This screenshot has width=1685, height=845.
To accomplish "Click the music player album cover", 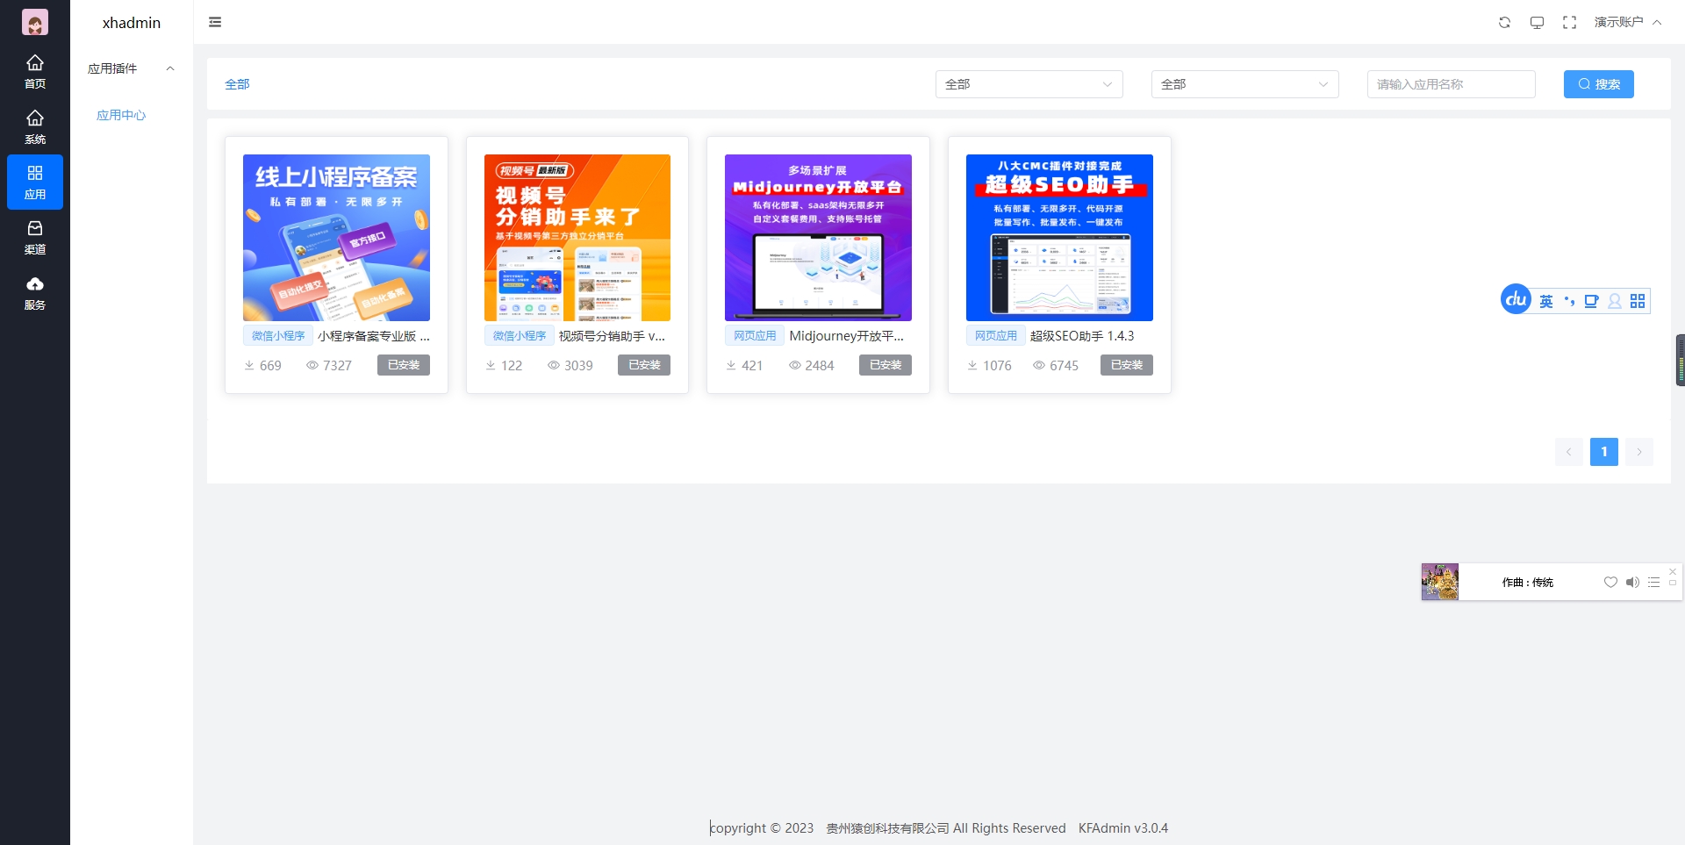I will 1440,582.
